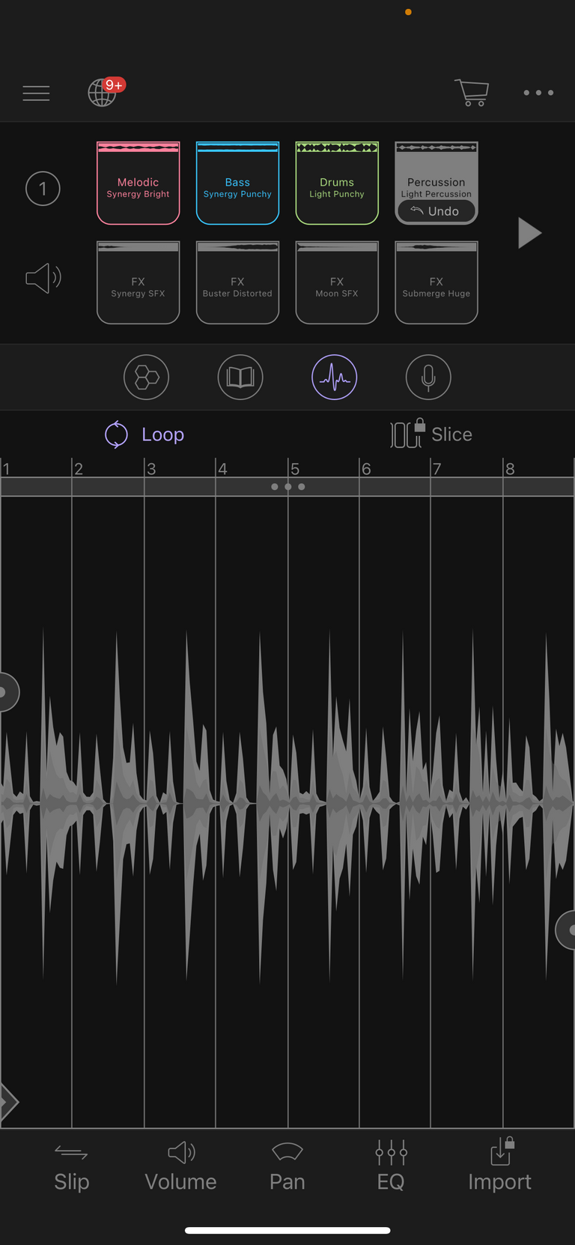
Task: Tap the three-dot handle on timeline bar
Action: coord(288,487)
